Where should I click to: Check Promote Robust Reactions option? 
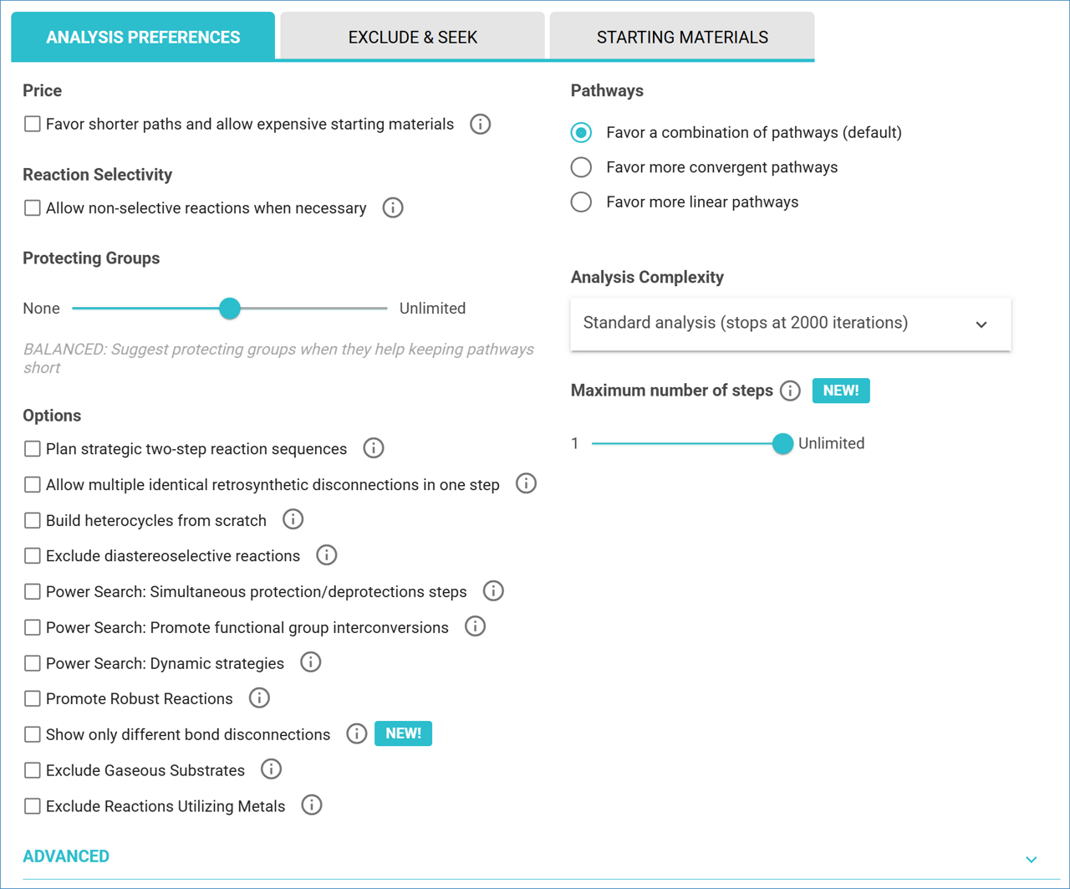(x=33, y=698)
